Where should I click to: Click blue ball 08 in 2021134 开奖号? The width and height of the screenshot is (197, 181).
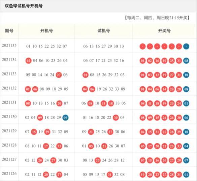186,61
